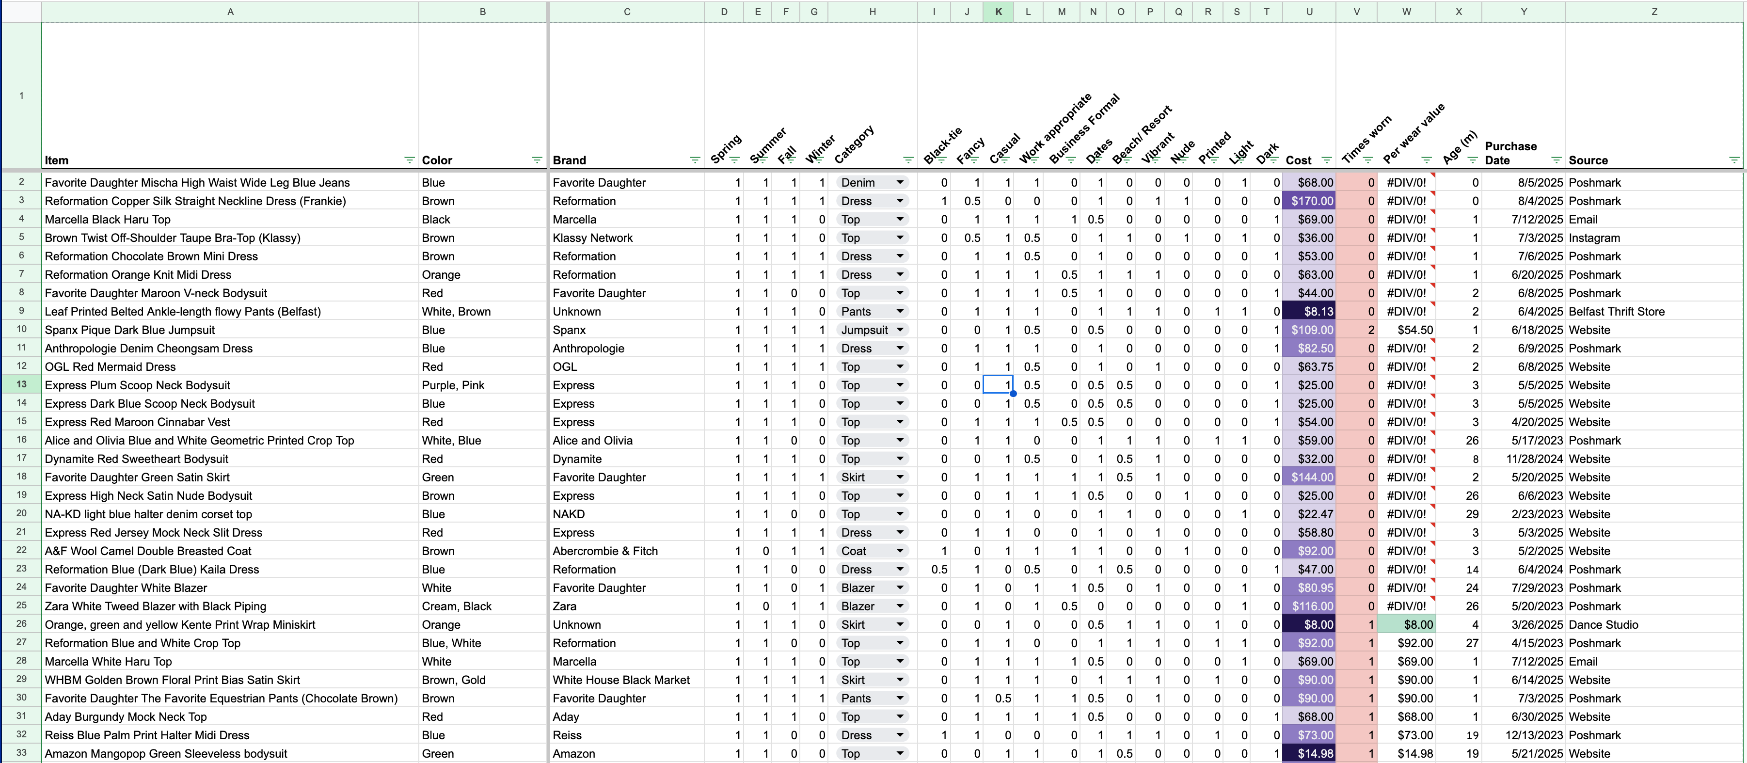This screenshot has height=763, width=1747.
Task: Select row 13 header
Action: [x=21, y=384]
